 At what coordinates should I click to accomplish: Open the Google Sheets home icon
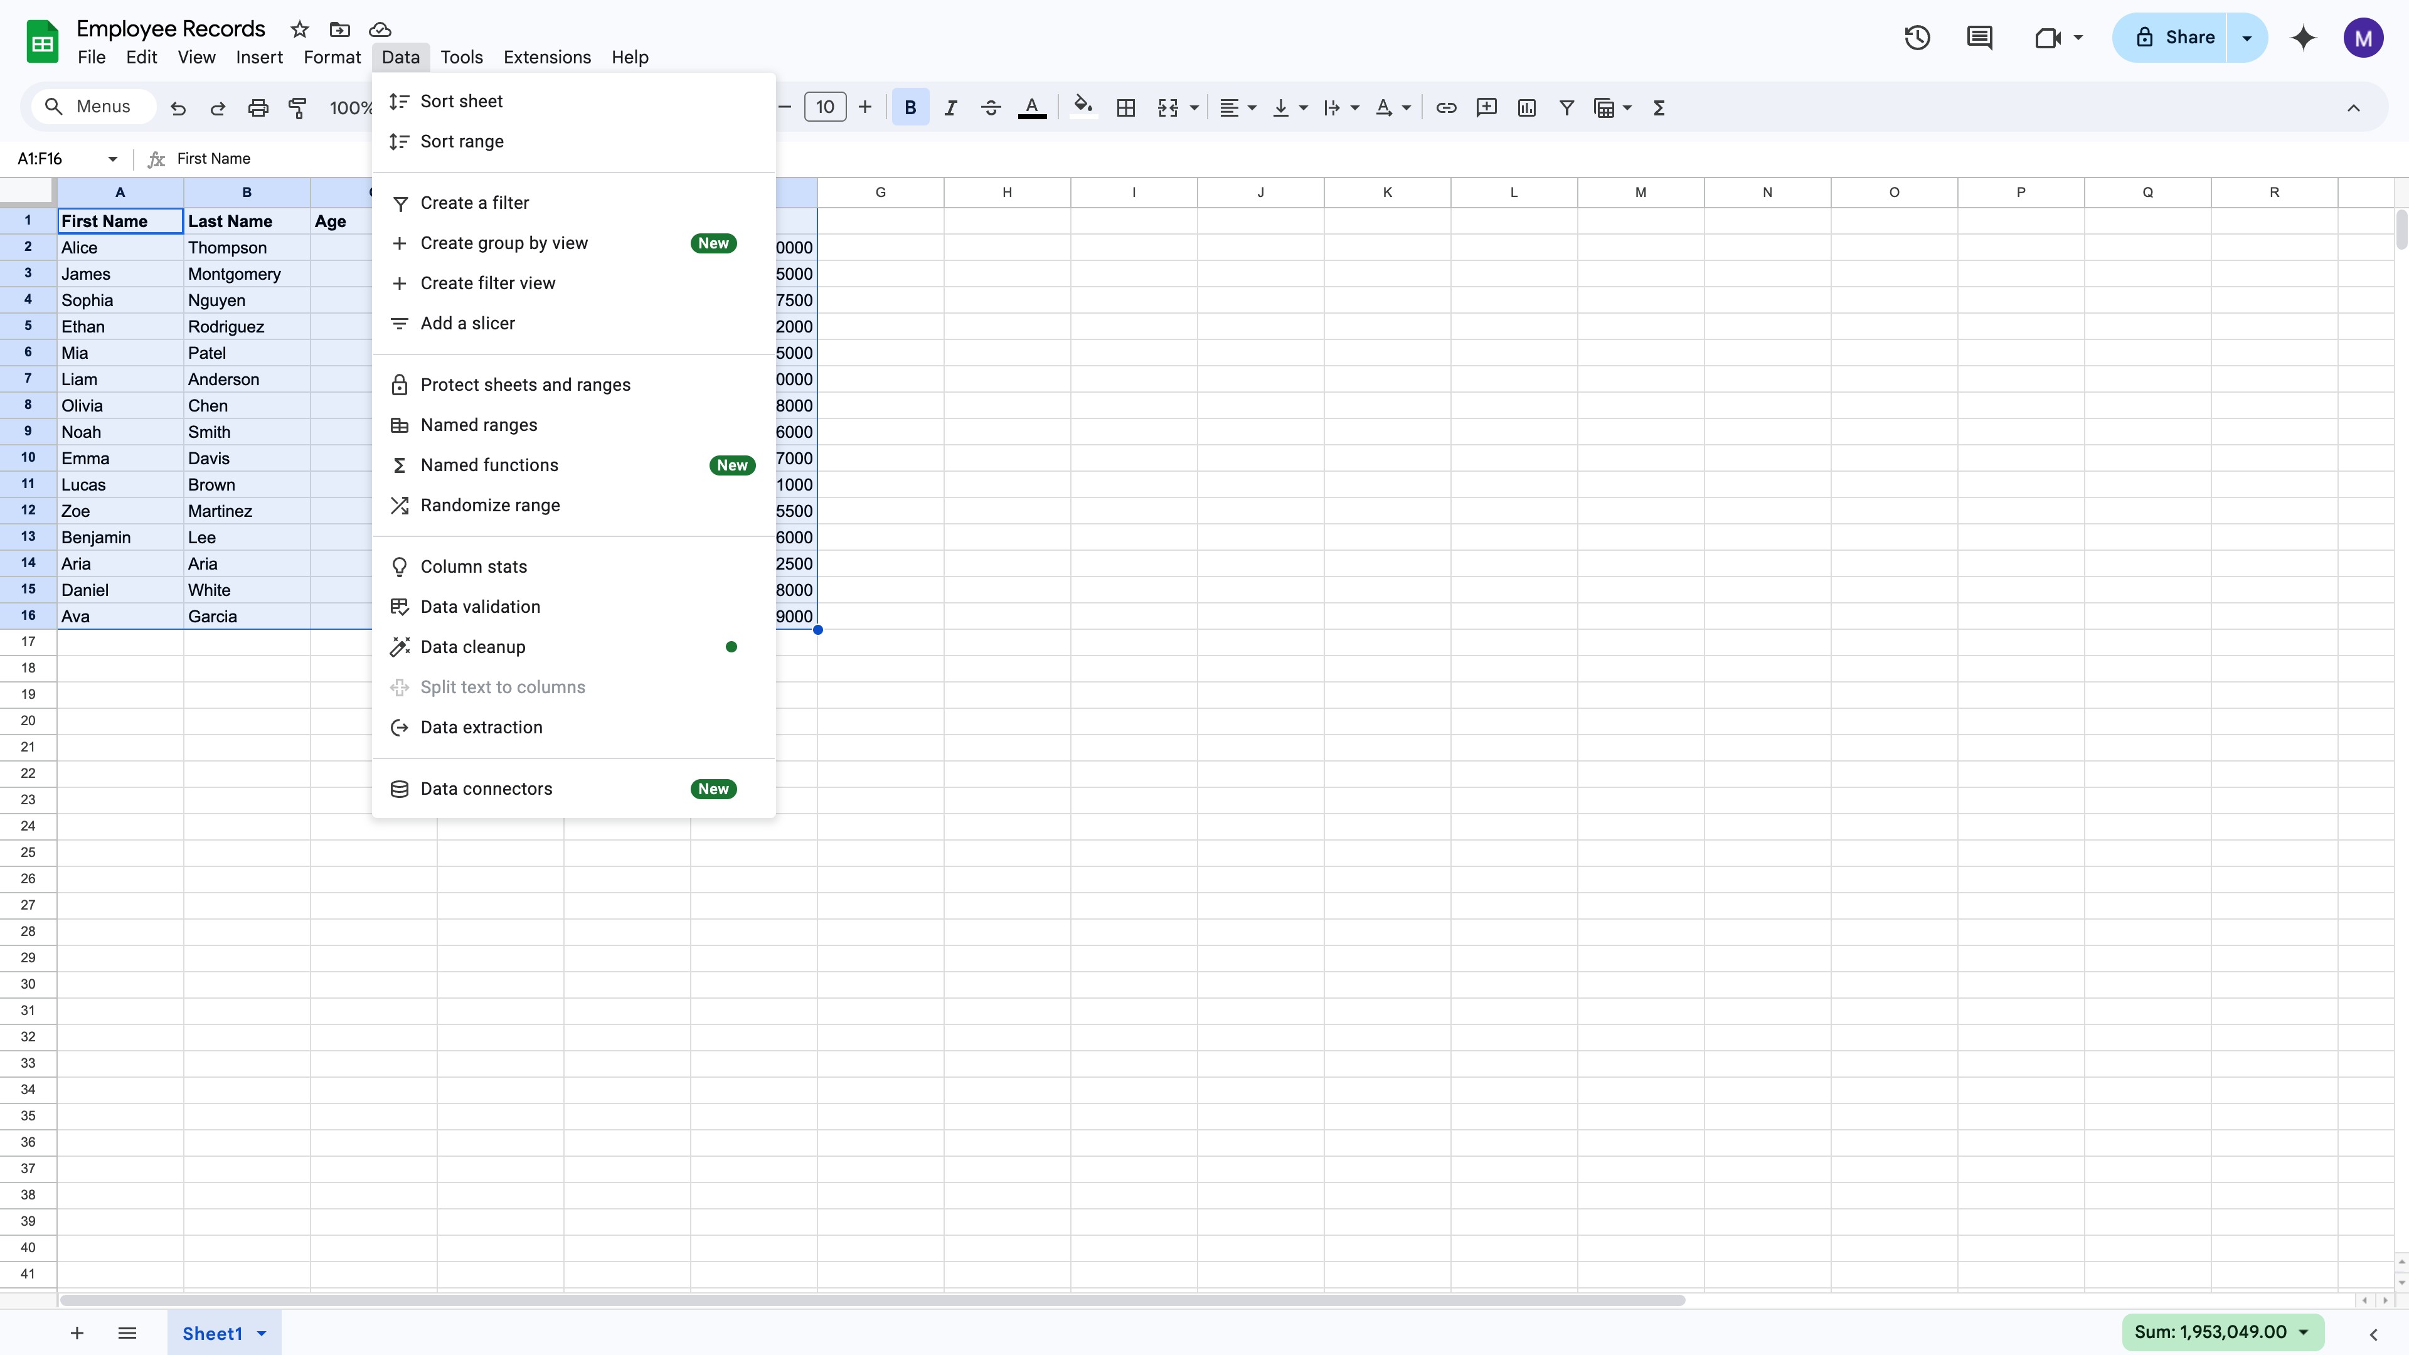click(42, 42)
